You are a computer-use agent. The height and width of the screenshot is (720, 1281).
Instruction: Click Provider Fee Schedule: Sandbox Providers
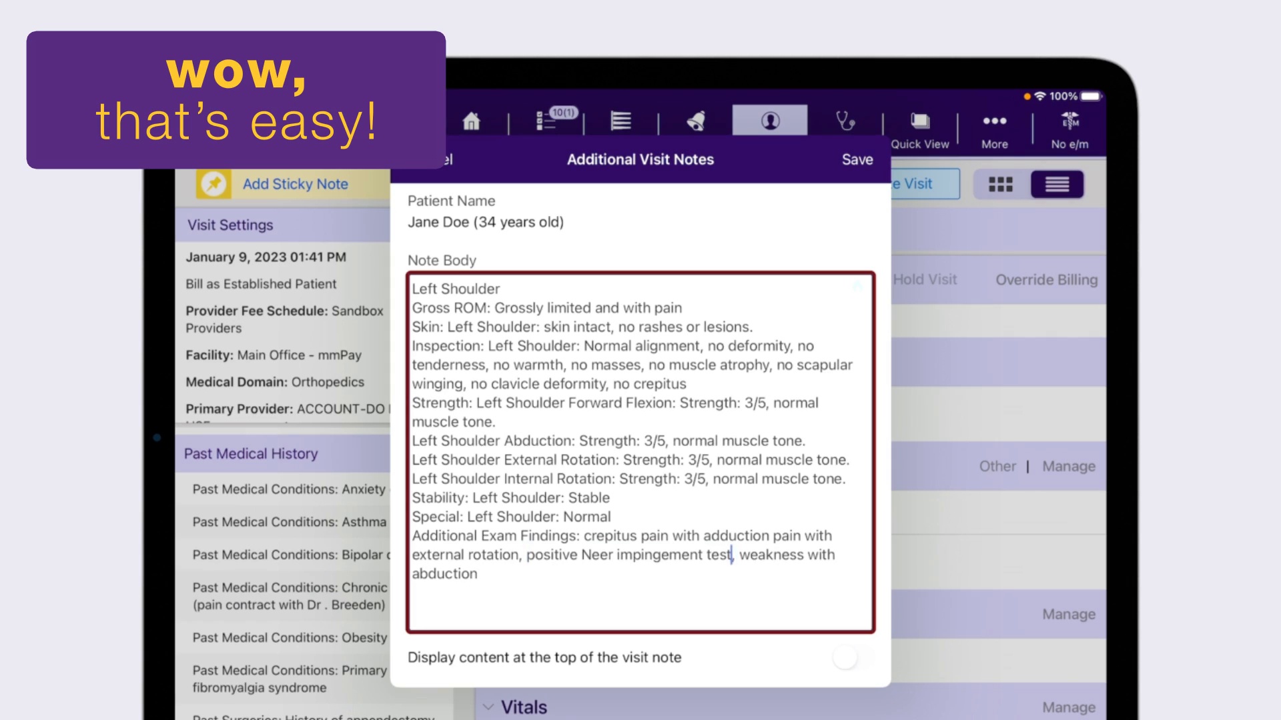284,319
